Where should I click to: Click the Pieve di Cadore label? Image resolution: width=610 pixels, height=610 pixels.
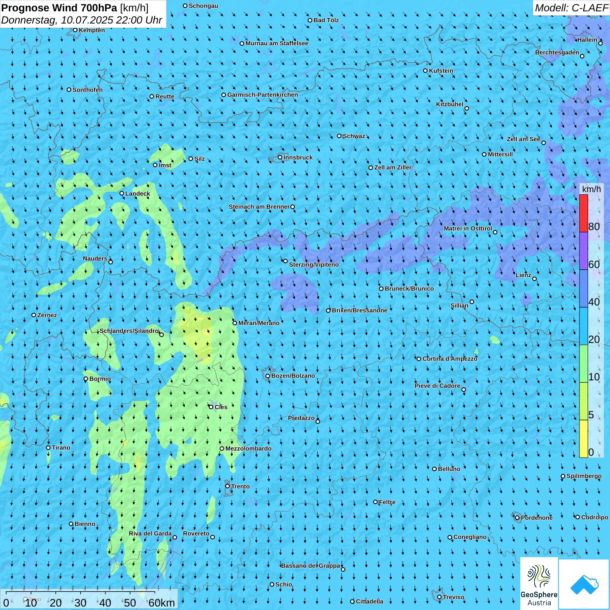click(x=437, y=386)
